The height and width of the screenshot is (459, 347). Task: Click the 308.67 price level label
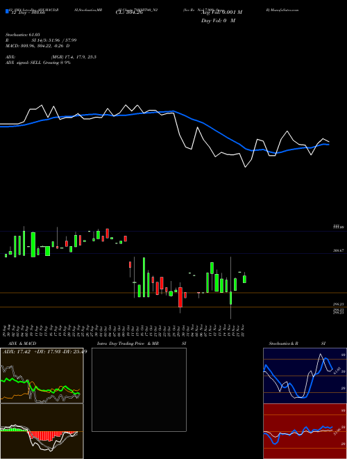pos(339,250)
